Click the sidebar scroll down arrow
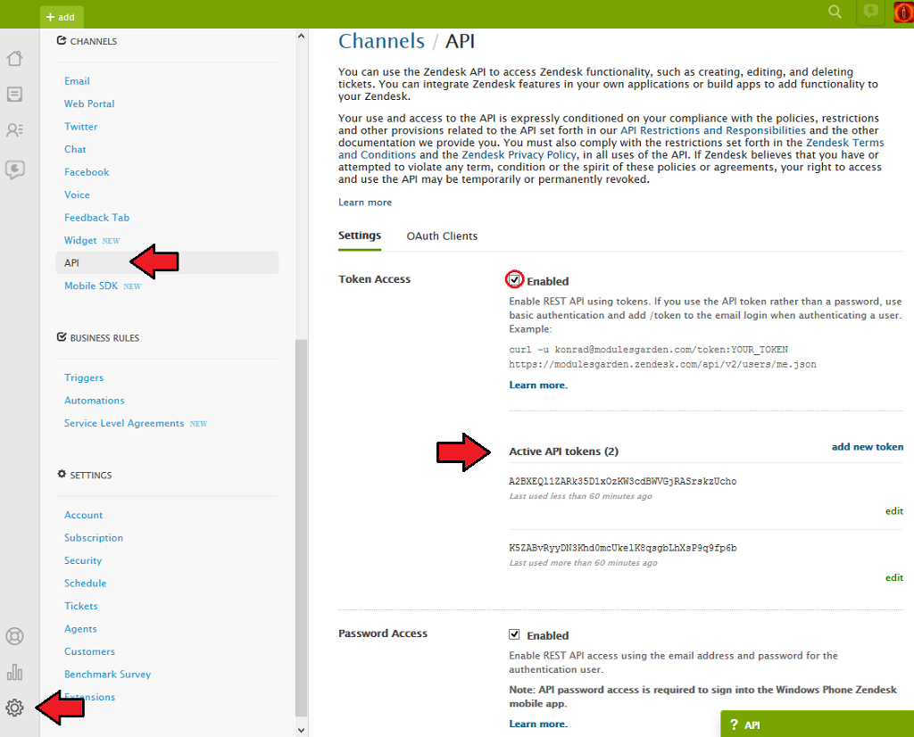The width and height of the screenshot is (914, 737). tap(301, 730)
